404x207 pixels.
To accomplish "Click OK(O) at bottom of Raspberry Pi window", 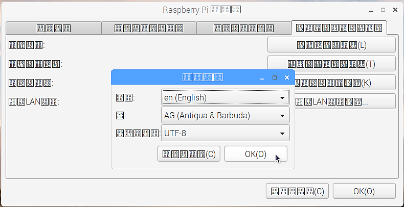I will point(364,191).
